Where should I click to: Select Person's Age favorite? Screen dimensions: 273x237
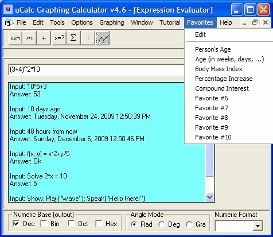pos(228,49)
